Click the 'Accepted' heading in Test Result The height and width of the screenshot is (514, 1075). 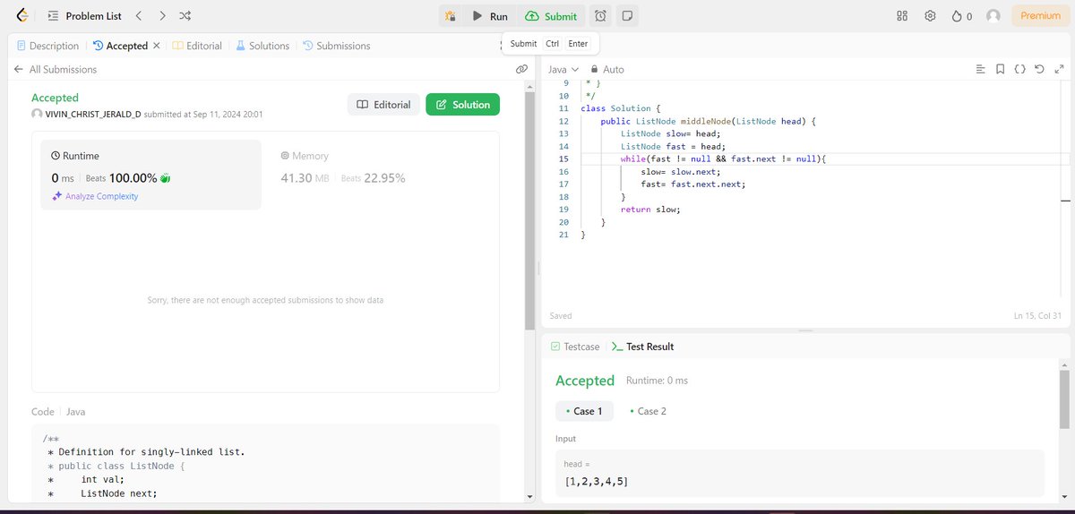pyautogui.click(x=585, y=381)
